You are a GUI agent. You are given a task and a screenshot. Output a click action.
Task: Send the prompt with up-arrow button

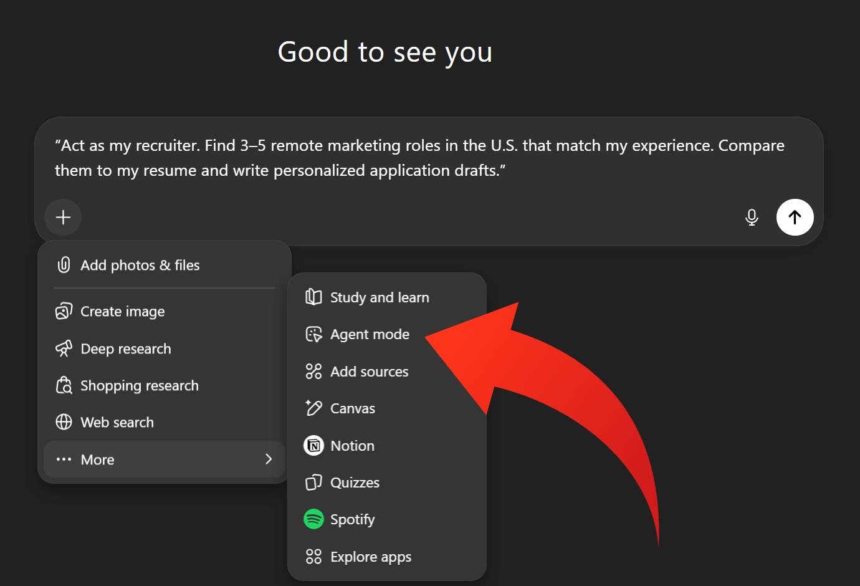[795, 218]
